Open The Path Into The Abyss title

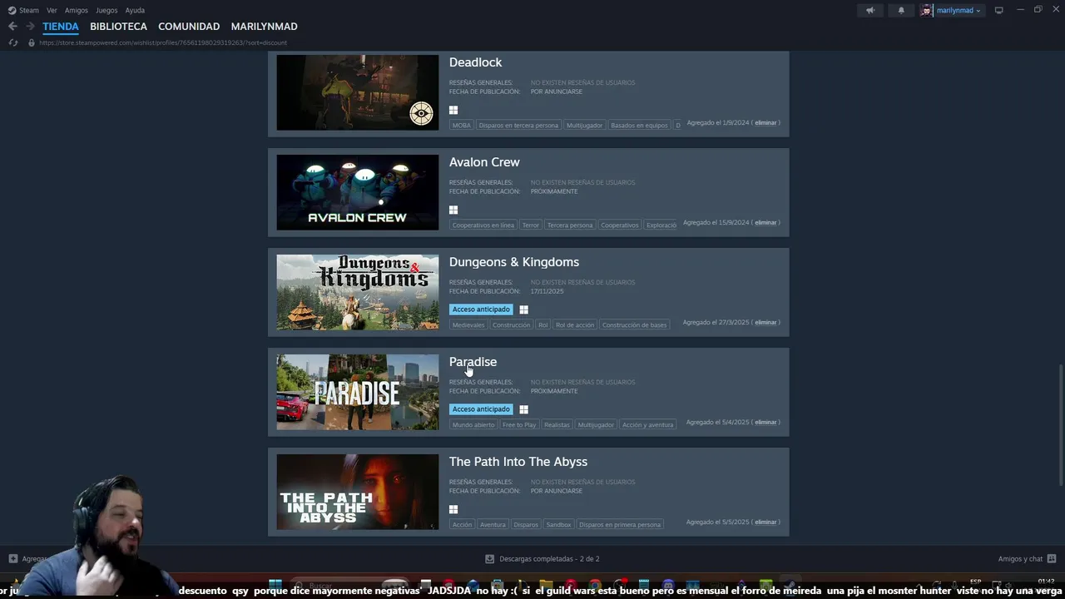(518, 462)
